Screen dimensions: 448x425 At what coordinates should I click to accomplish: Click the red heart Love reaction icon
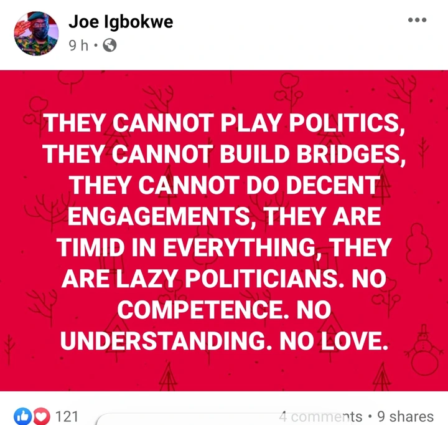point(42,416)
